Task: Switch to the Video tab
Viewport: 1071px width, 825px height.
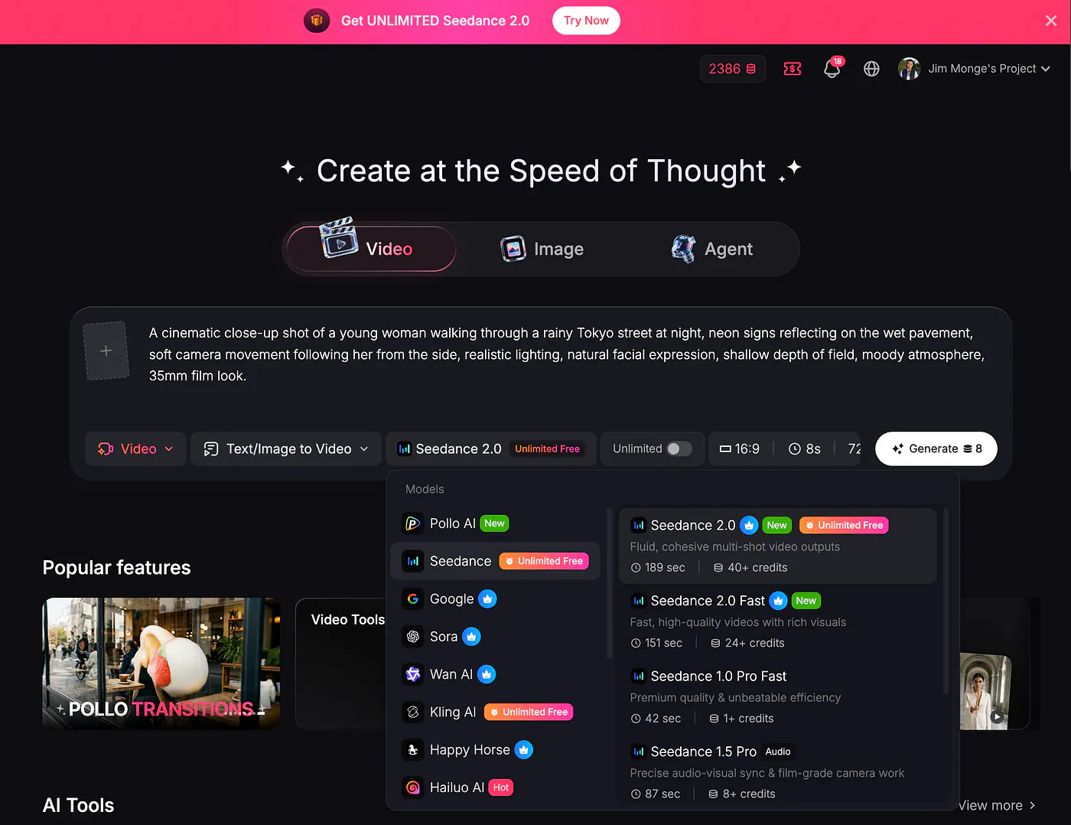Action: click(x=370, y=249)
